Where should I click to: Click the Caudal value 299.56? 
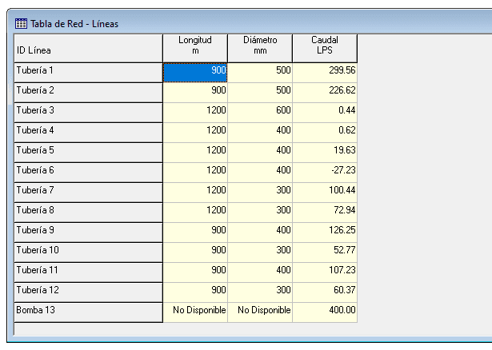(325, 71)
